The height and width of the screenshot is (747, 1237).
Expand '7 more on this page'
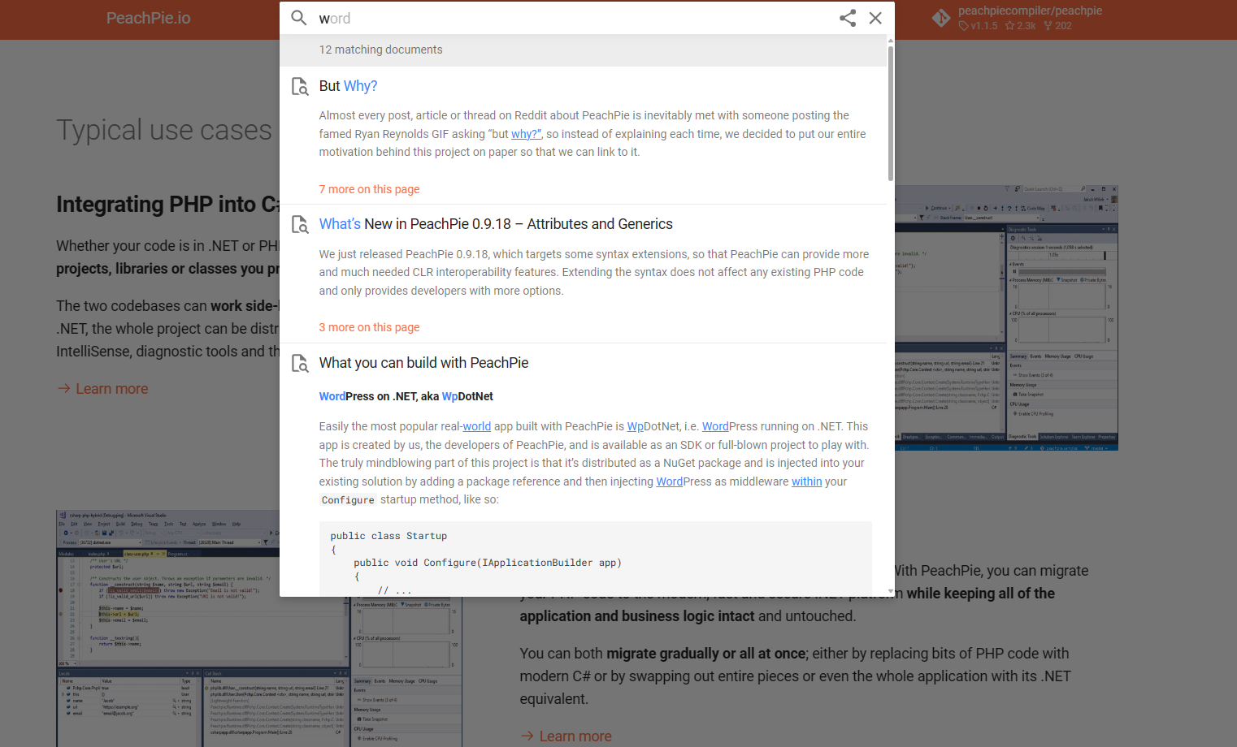pos(369,189)
